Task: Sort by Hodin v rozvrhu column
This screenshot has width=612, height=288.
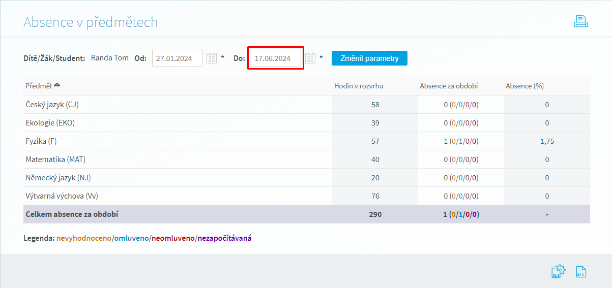Action: [358, 86]
